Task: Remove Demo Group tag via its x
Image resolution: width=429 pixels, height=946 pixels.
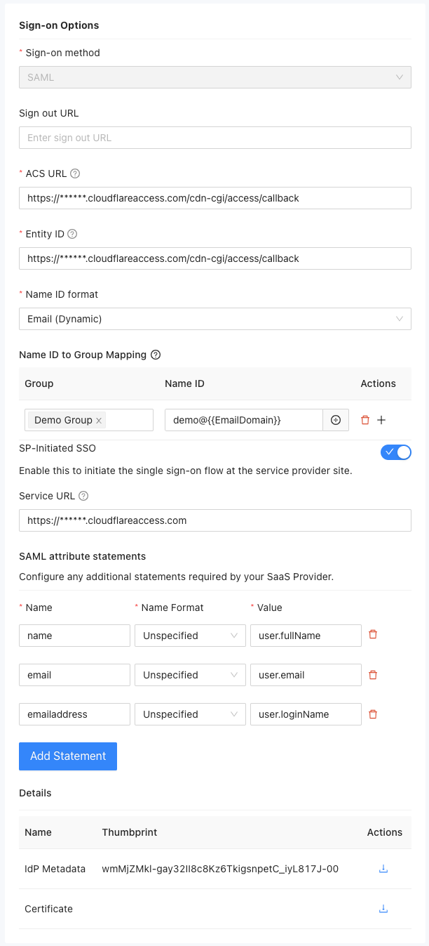Action: pos(99,421)
